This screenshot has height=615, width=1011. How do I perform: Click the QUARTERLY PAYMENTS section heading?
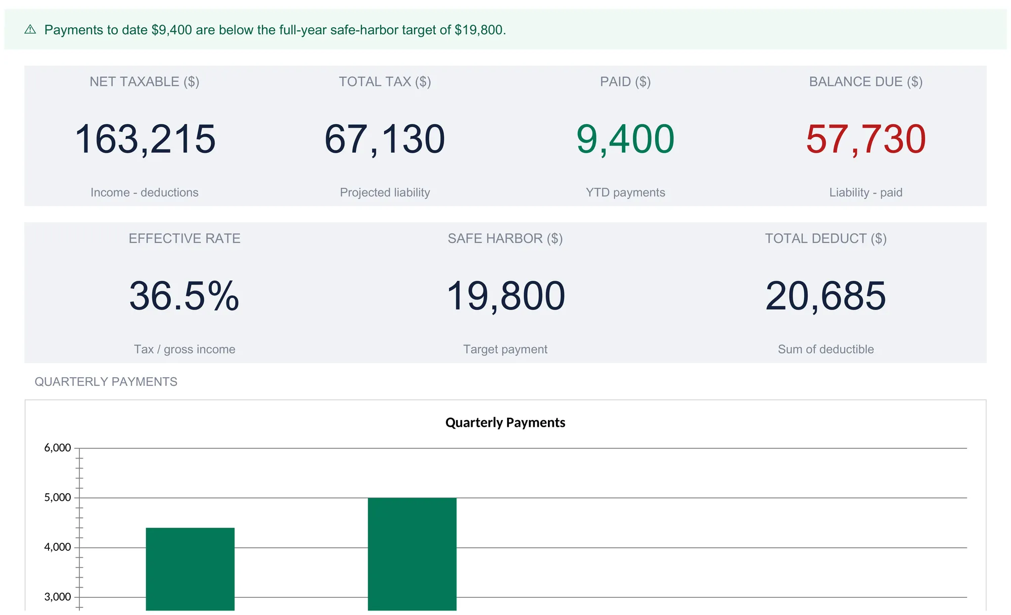[x=106, y=382]
